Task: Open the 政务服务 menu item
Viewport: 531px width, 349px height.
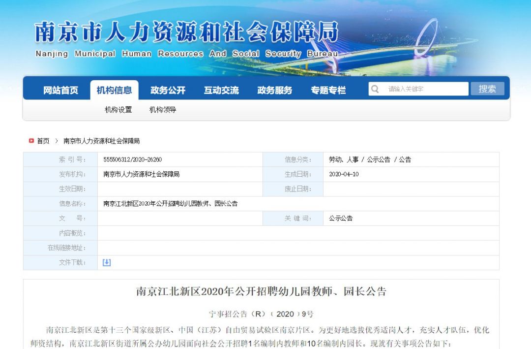Action: (x=275, y=90)
